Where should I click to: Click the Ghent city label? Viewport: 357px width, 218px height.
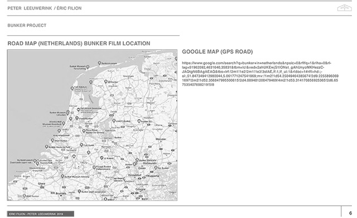pyautogui.click(x=41, y=183)
